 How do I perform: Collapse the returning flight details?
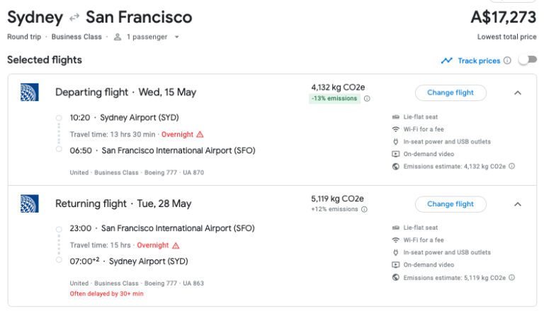point(518,204)
